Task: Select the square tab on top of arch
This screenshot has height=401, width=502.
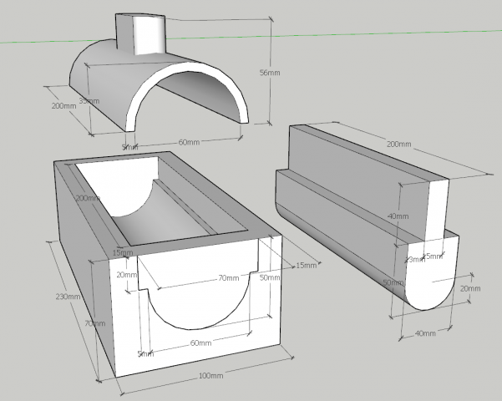Action: (x=140, y=34)
